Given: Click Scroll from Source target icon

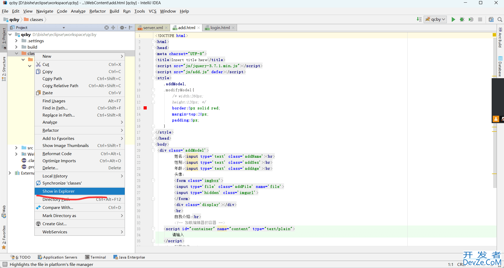Looking at the screenshot, I should (107, 28).
